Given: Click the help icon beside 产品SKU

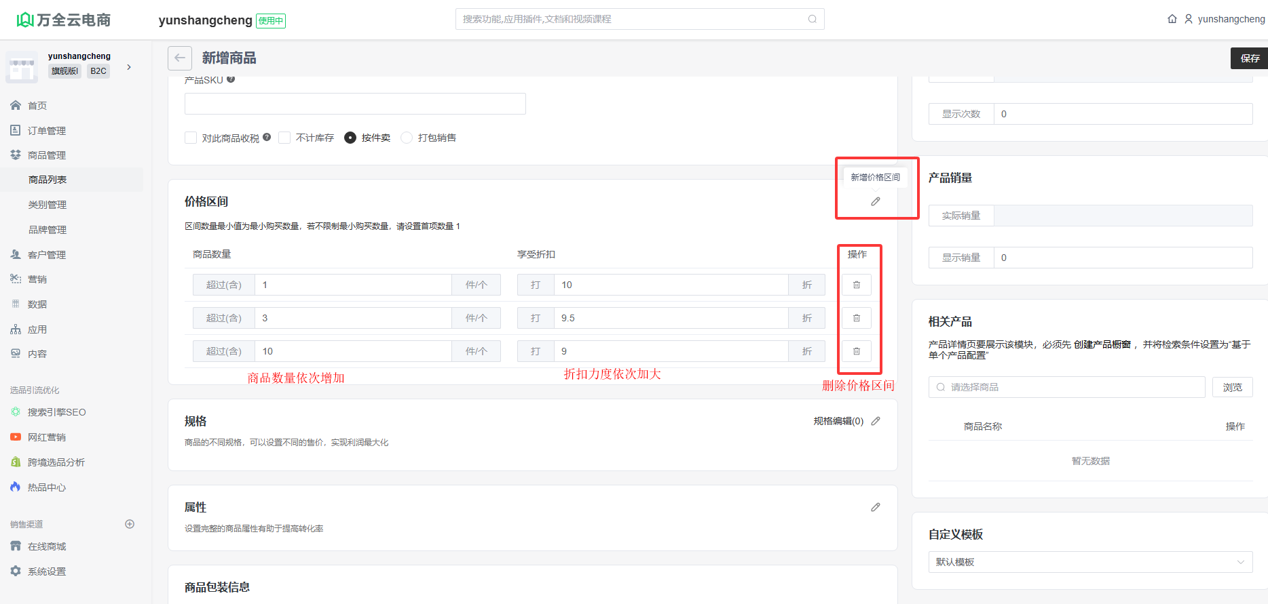Looking at the screenshot, I should coord(231,79).
